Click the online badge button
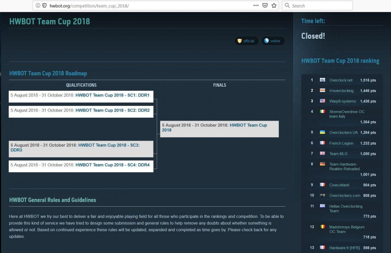Viewport: 391px width, 253px height. point(273,41)
